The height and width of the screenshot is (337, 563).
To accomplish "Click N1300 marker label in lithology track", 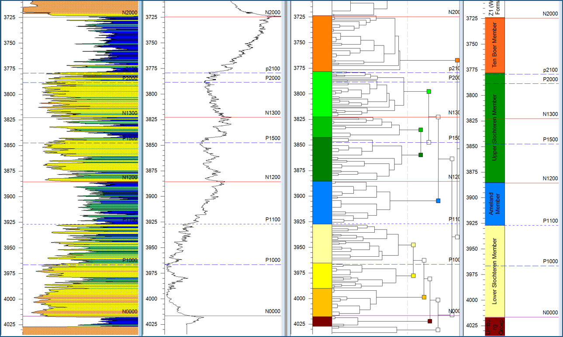I will (x=130, y=113).
